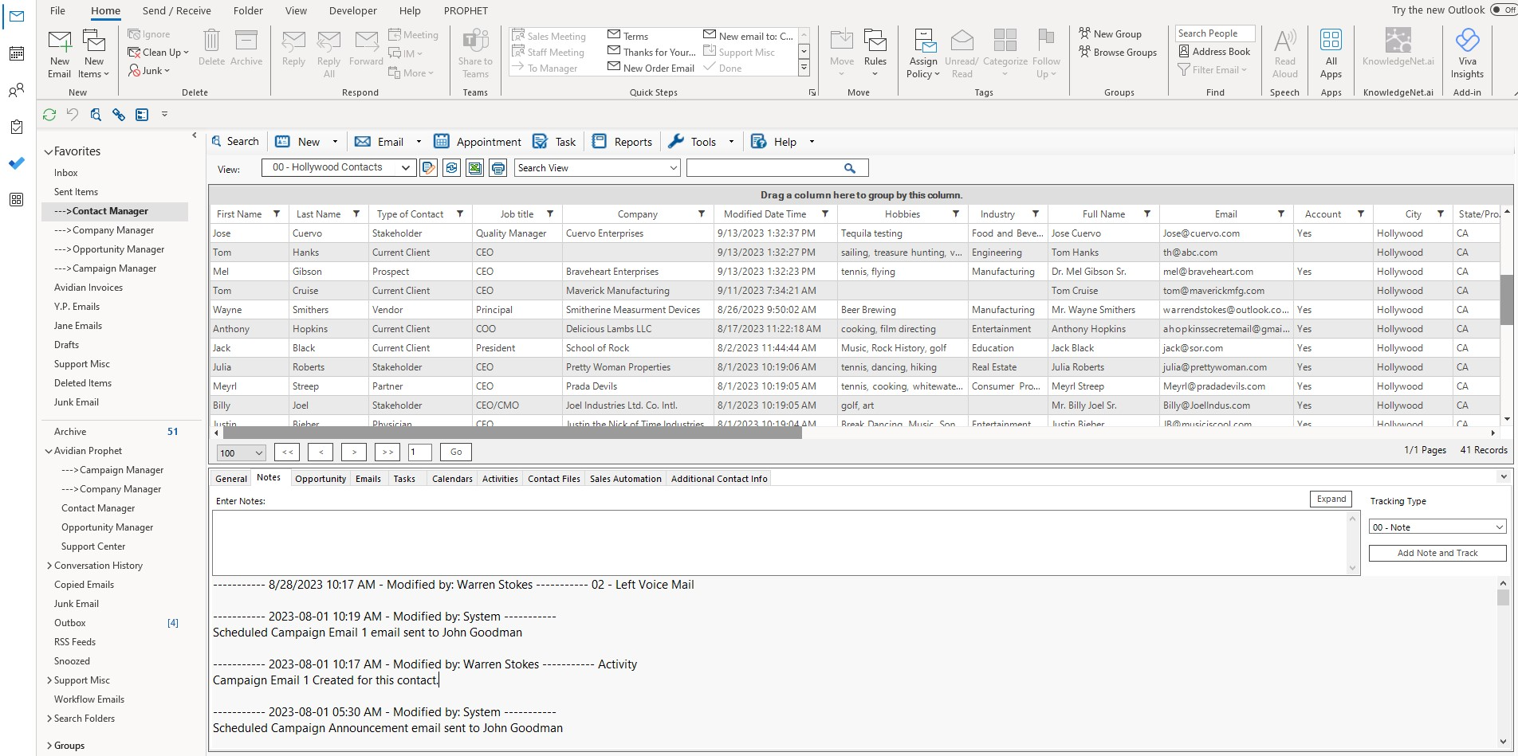Click into the Enter Notes text area
The image size is (1518, 756).
pyautogui.click(x=780, y=542)
